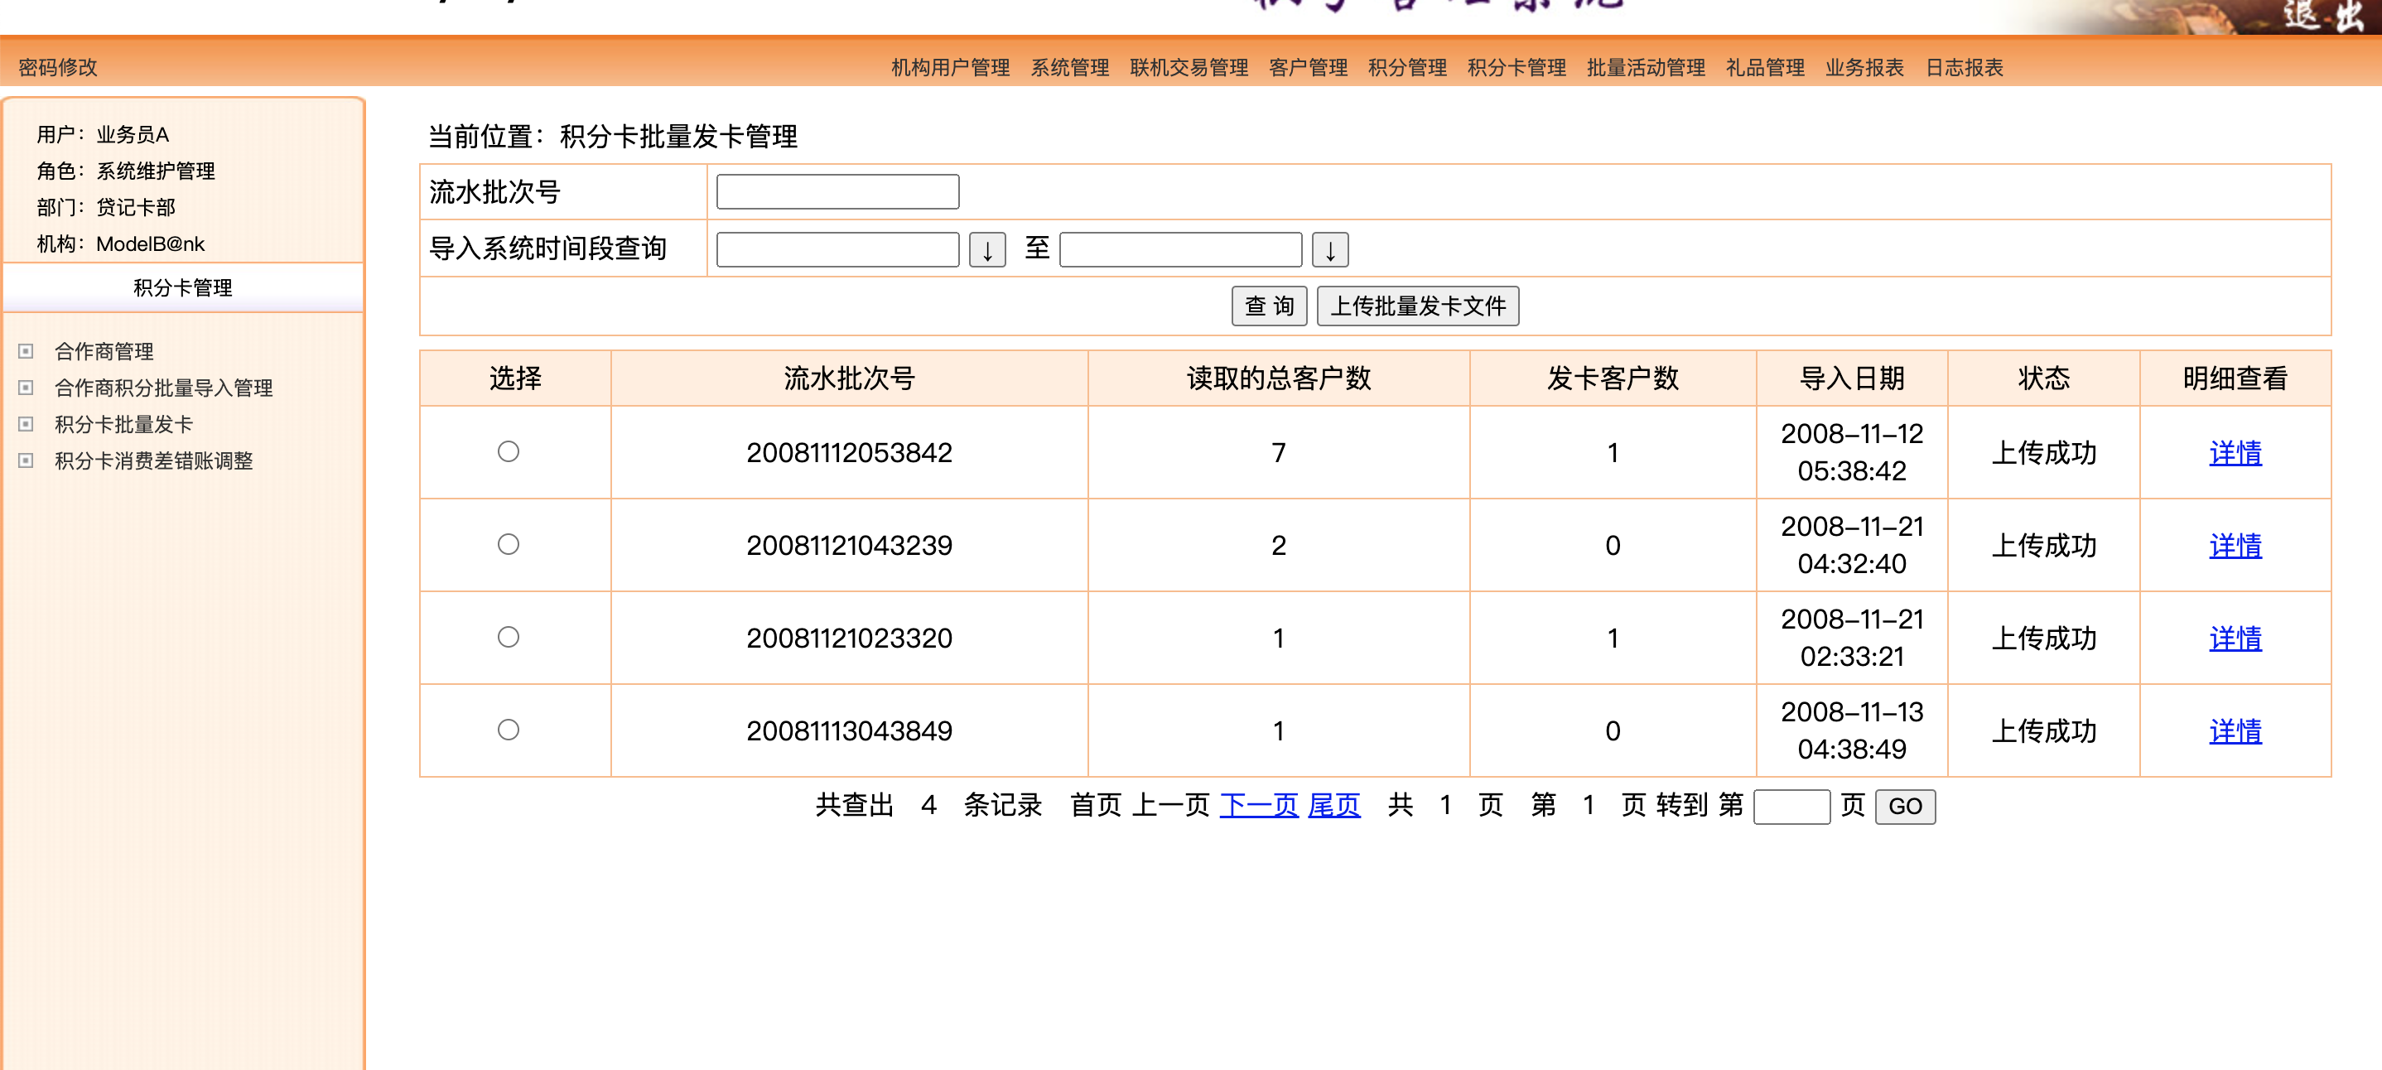Open the 积分卡管理 top menu
Screen dimensions: 2382x1070
pos(1516,68)
